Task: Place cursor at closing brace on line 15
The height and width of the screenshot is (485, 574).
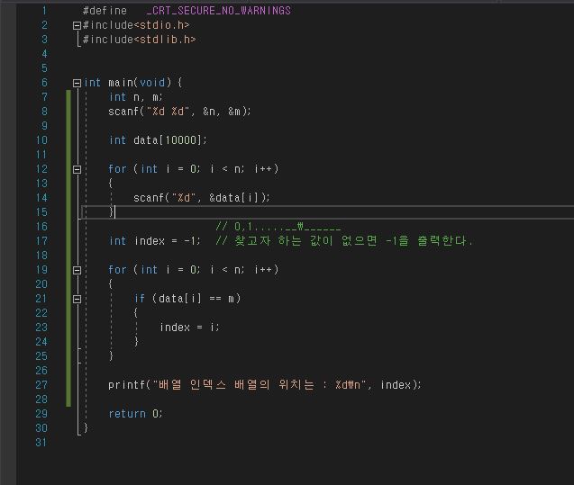Action: 112,212
